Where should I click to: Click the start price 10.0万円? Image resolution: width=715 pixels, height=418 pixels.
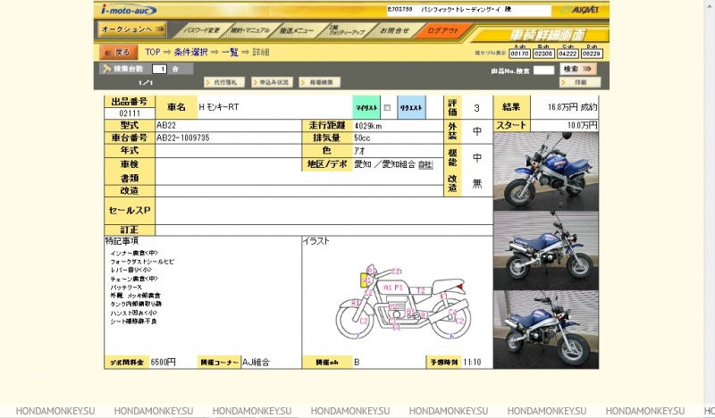tap(583, 125)
